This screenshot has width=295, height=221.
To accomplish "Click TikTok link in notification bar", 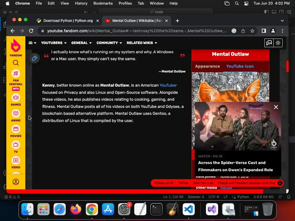I will pos(183,183).
